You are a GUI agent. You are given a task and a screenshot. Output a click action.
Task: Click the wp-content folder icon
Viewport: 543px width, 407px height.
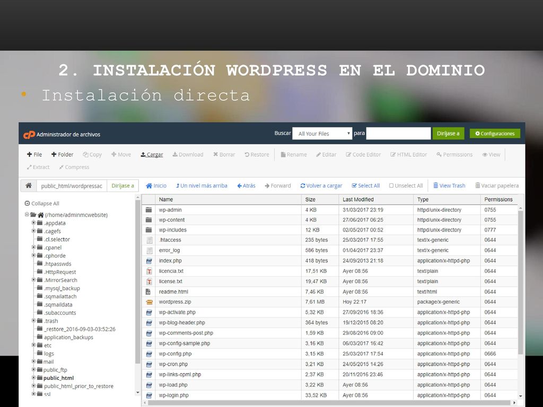[x=149, y=220]
